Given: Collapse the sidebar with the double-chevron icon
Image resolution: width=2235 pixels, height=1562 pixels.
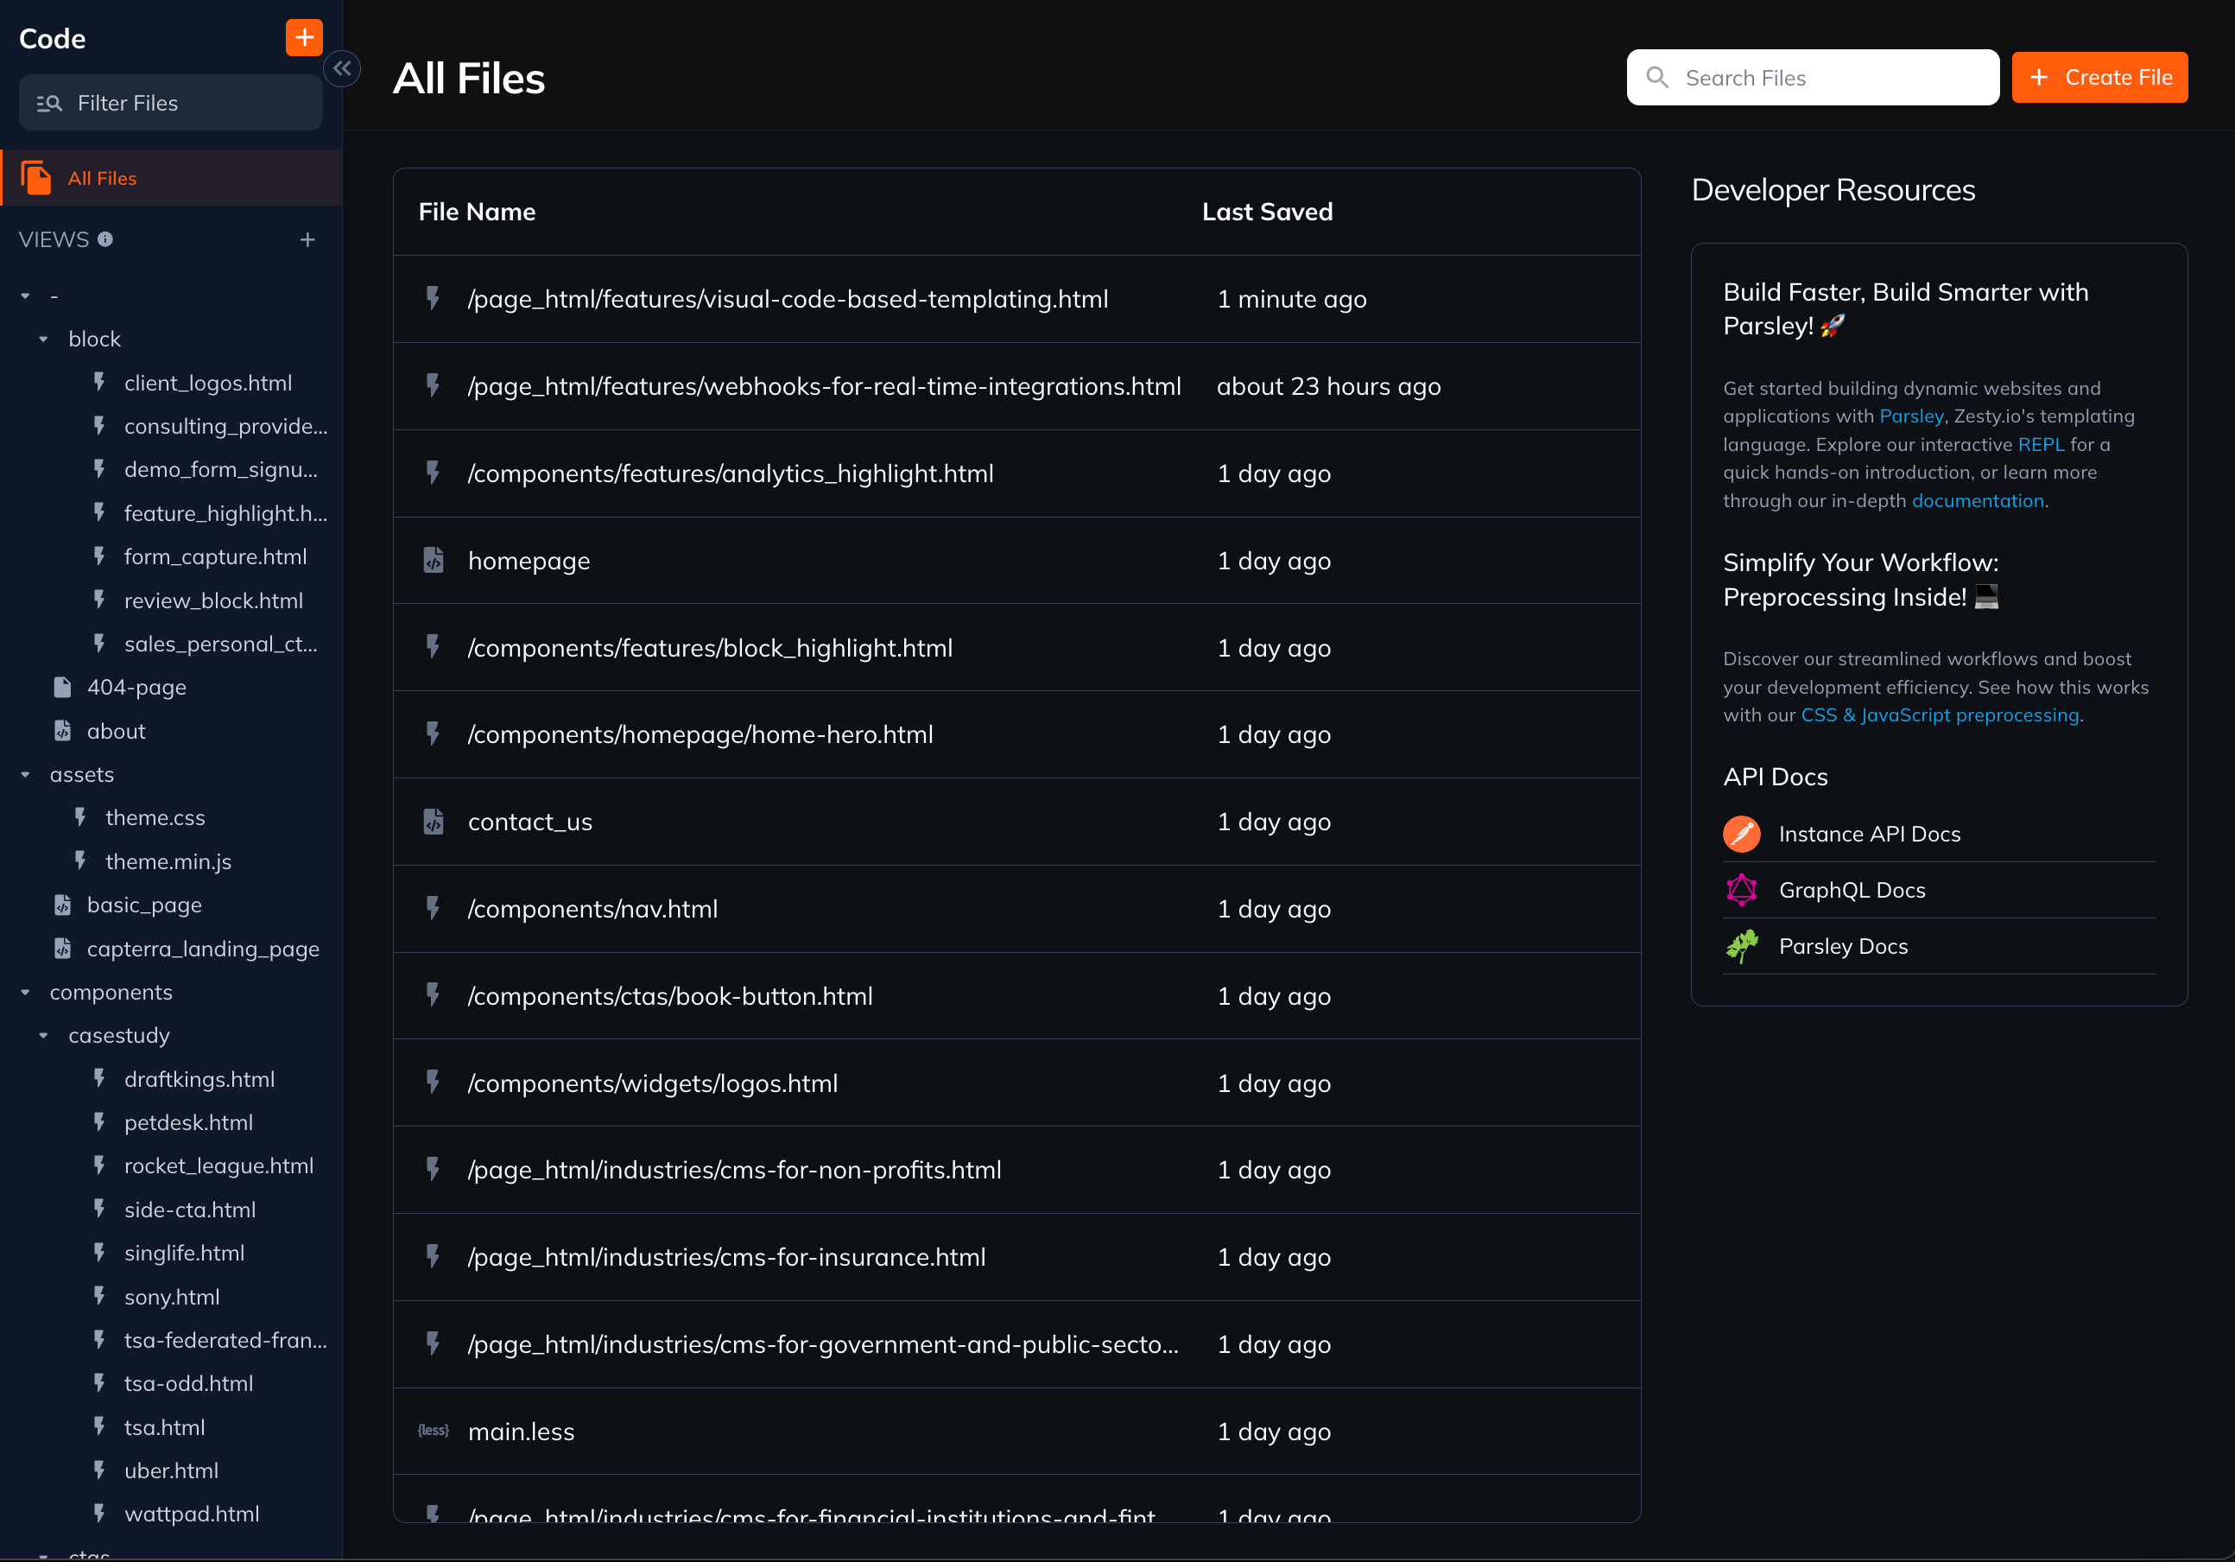Looking at the screenshot, I should click(342, 68).
